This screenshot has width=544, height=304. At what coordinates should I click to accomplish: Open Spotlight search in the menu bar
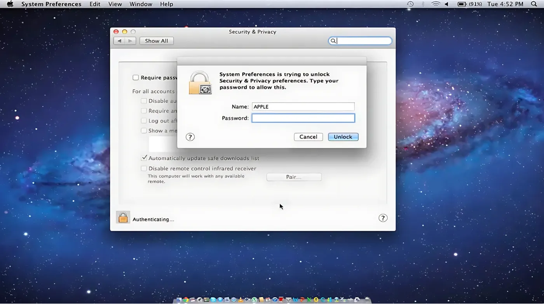pos(534,4)
